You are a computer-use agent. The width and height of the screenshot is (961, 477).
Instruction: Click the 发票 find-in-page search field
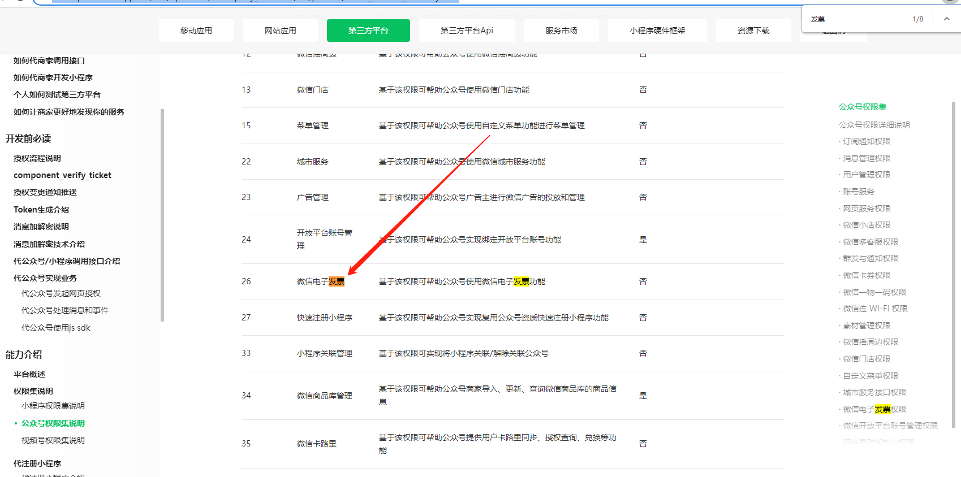tap(857, 19)
